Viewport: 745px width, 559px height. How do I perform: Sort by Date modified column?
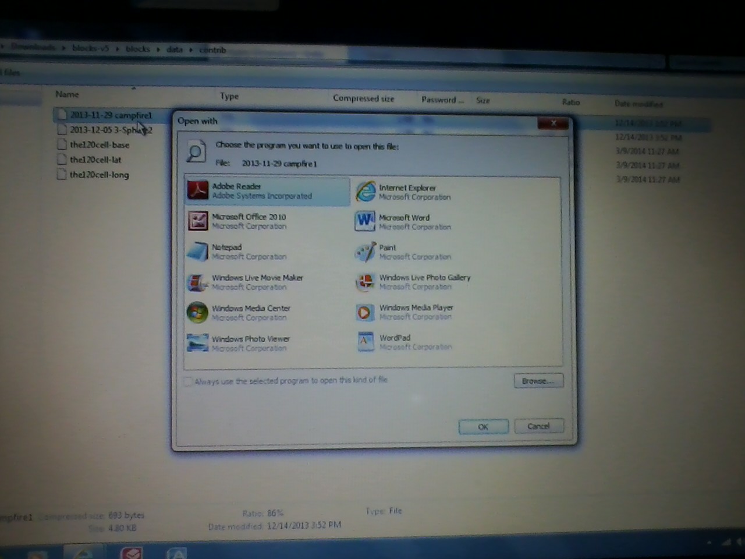click(x=638, y=104)
